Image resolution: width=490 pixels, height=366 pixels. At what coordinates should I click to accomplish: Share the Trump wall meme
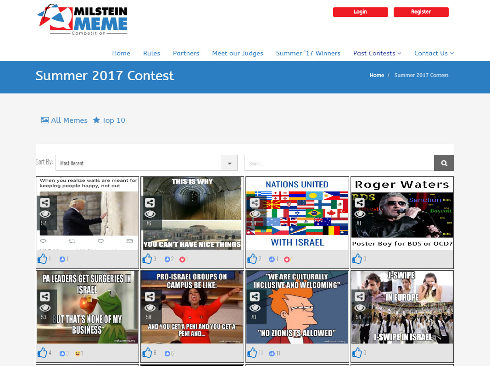[45, 203]
